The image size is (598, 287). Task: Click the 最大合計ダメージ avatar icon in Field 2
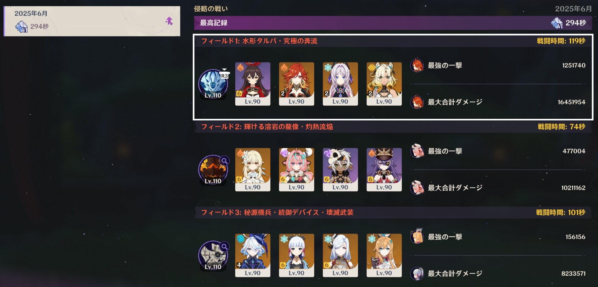(x=417, y=188)
